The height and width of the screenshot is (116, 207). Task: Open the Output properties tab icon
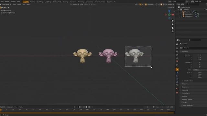click(177, 52)
